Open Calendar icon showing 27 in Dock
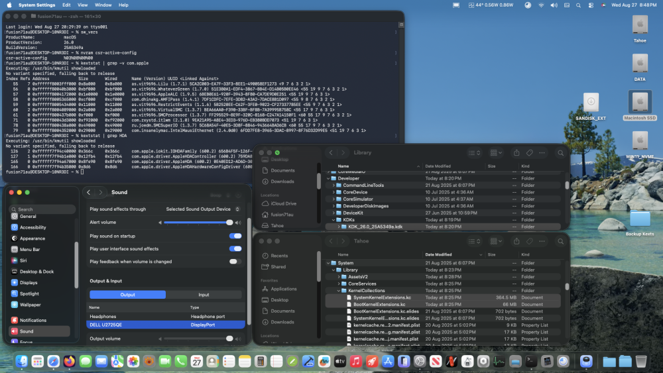This screenshot has height=373, width=663. point(197,361)
